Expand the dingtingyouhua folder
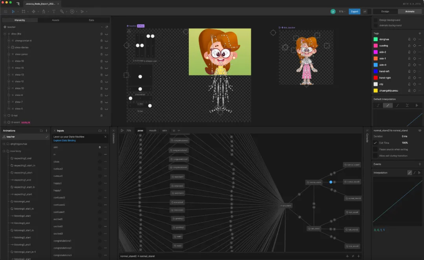424x260 pixels. (4, 144)
